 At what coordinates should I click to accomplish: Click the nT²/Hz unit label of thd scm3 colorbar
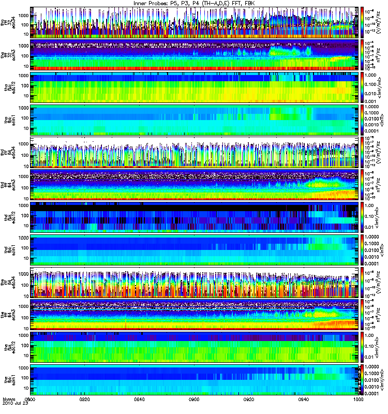pos(379,185)
